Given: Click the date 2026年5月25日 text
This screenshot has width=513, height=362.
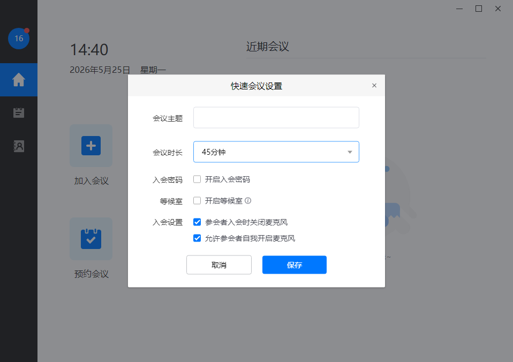Looking at the screenshot, I should (100, 70).
